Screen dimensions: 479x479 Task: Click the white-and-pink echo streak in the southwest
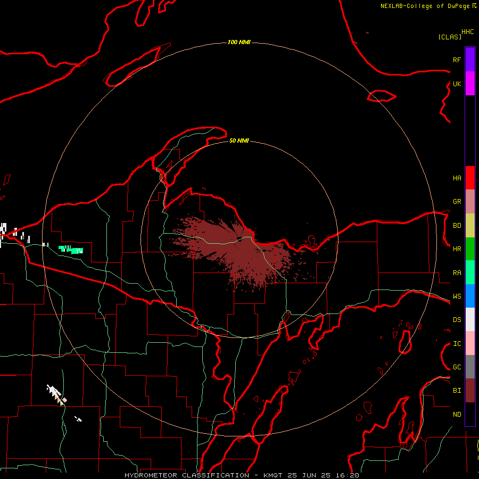tap(56, 395)
